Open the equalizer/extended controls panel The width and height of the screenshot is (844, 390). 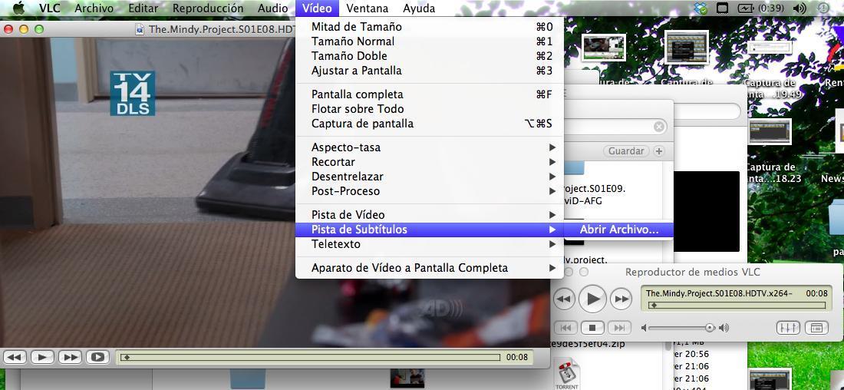click(x=788, y=328)
